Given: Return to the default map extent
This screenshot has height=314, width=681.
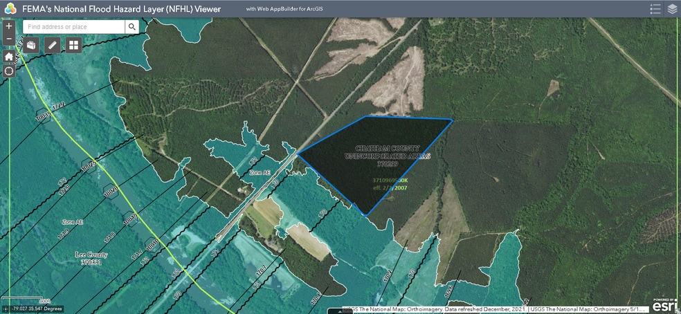Looking at the screenshot, I should click(x=8, y=56).
